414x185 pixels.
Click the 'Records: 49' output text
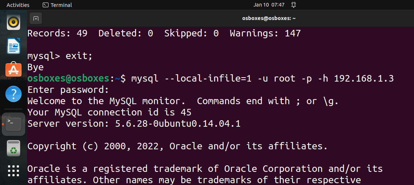point(57,34)
